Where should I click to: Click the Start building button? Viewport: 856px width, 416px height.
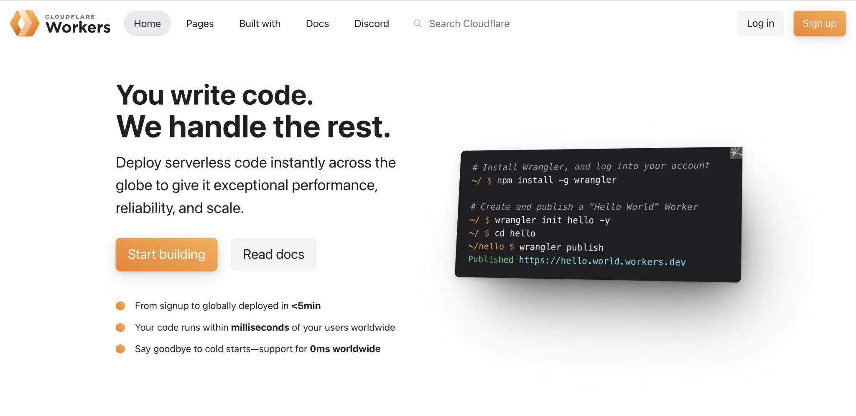click(166, 254)
